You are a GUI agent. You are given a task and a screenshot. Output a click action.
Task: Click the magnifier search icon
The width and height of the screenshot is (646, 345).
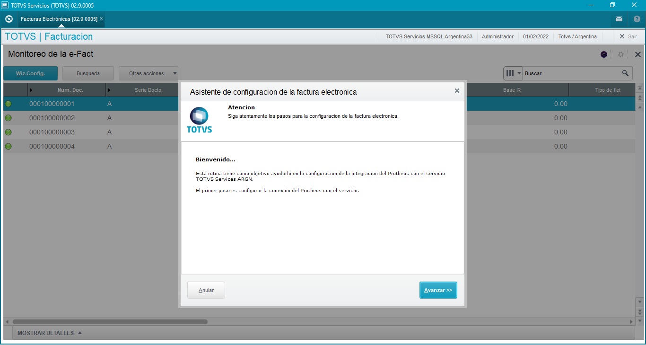tap(626, 73)
